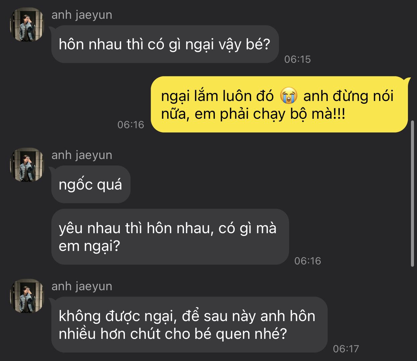Viewport: 417px width, 361px height.
Task: Click the chat scrollbar thumb
Action: 413,194
